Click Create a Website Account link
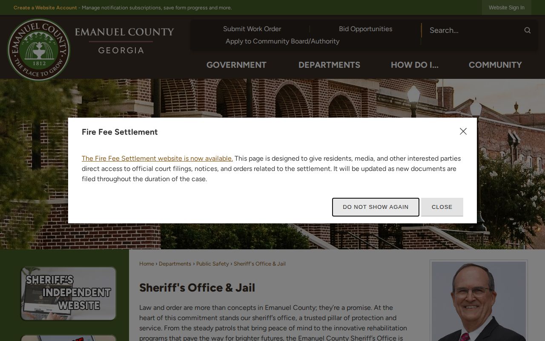 [45, 8]
